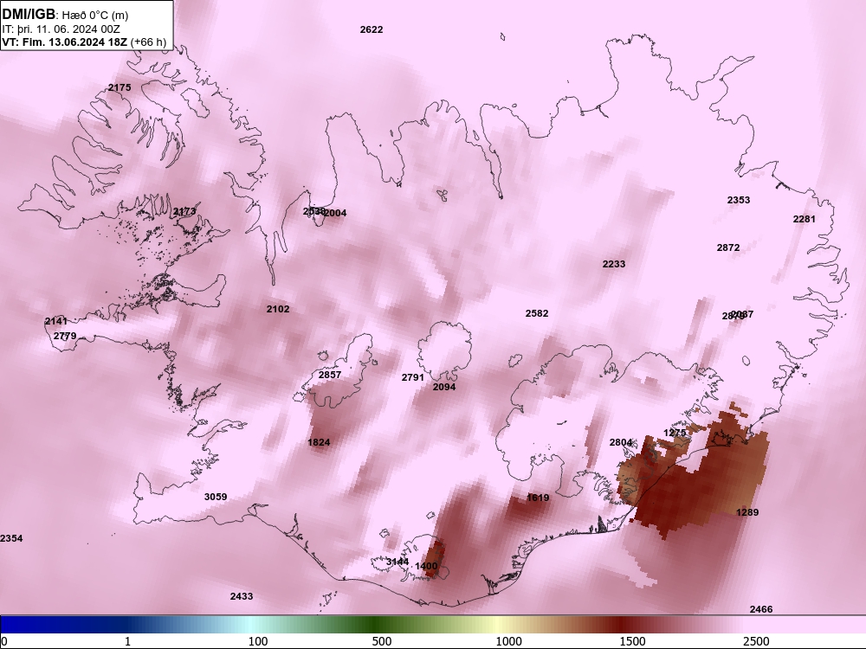Screen dimensions: 866x649
Task: Click the '1' label on the color scale
Action: (x=127, y=641)
